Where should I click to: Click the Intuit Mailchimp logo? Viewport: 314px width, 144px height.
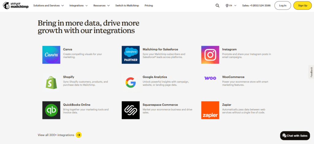click(x=16, y=6)
